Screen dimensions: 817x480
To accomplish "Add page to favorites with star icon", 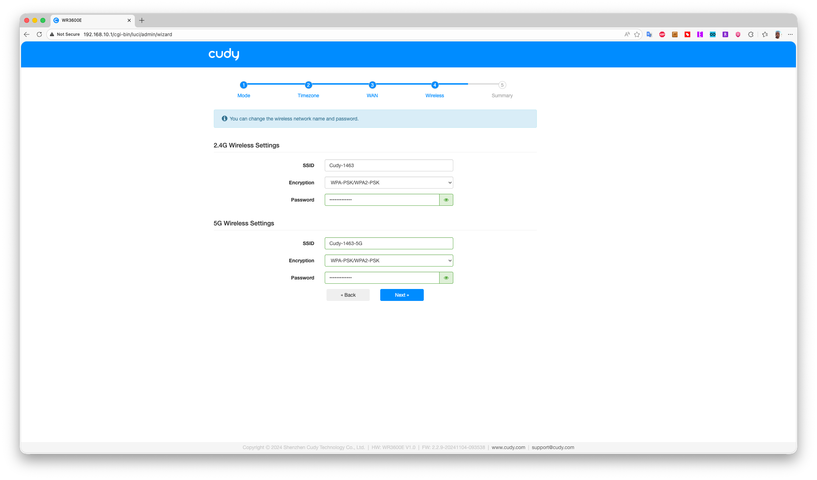I will [637, 34].
